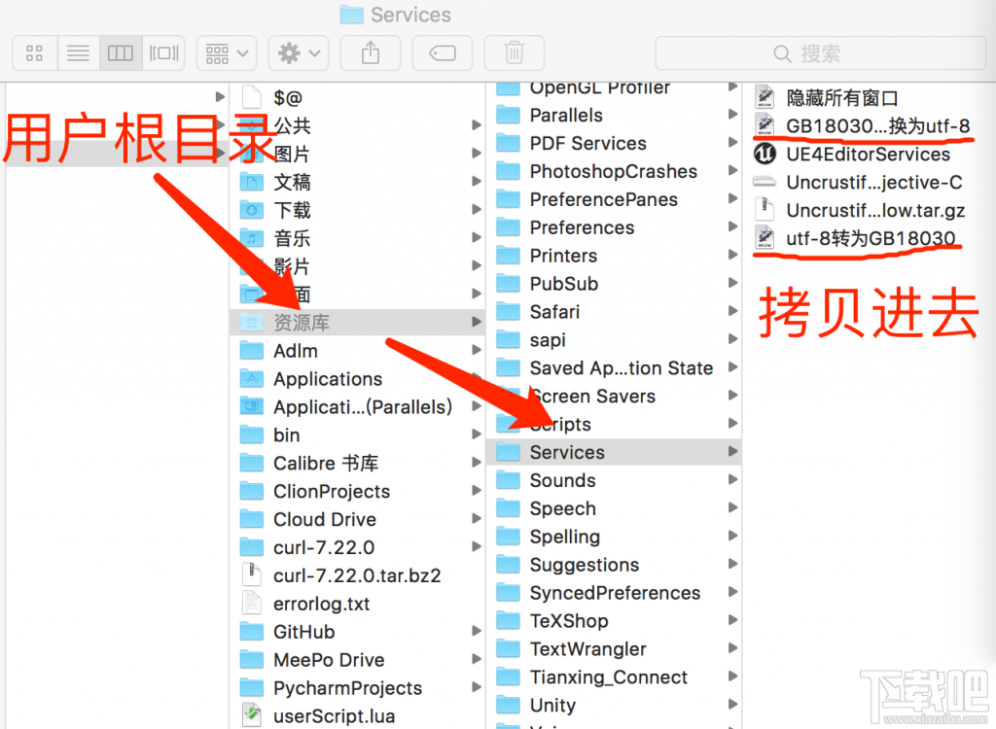The height and width of the screenshot is (729, 996).
Task: Select the Services folder row
Action: (x=614, y=452)
